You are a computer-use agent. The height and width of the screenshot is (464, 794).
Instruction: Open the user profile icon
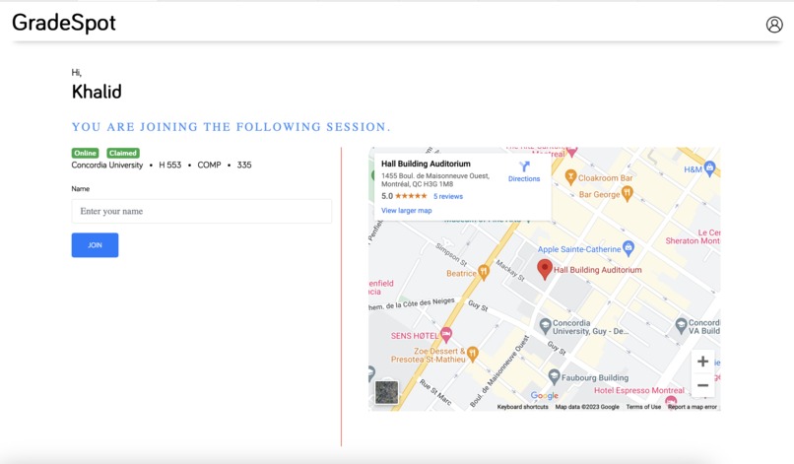[x=773, y=25]
